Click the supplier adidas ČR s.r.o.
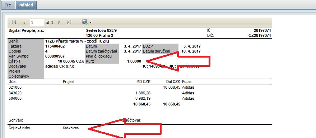Image resolution: width=316 pixels, height=138 pixels. coord(60,66)
